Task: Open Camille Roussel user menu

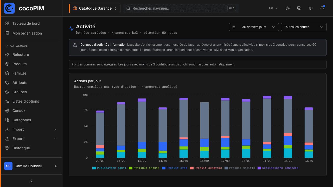Action: 31,166
